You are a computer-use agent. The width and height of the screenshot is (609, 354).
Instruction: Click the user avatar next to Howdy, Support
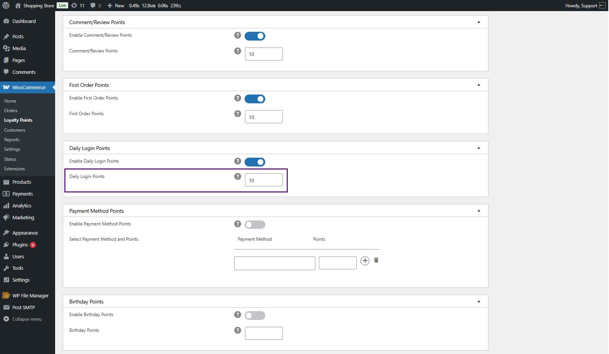[602, 5]
